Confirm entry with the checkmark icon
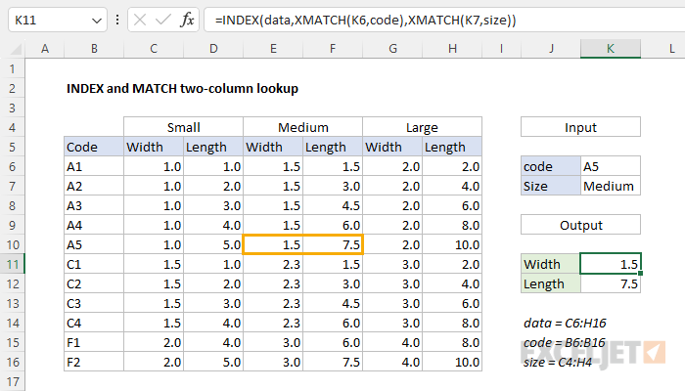Image resolution: width=685 pixels, height=391 pixels. tap(163, 20)
